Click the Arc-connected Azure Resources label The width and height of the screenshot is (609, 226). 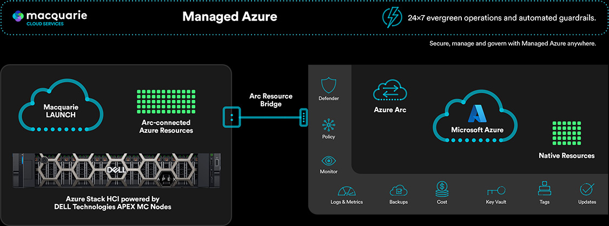tap(166, 127)
